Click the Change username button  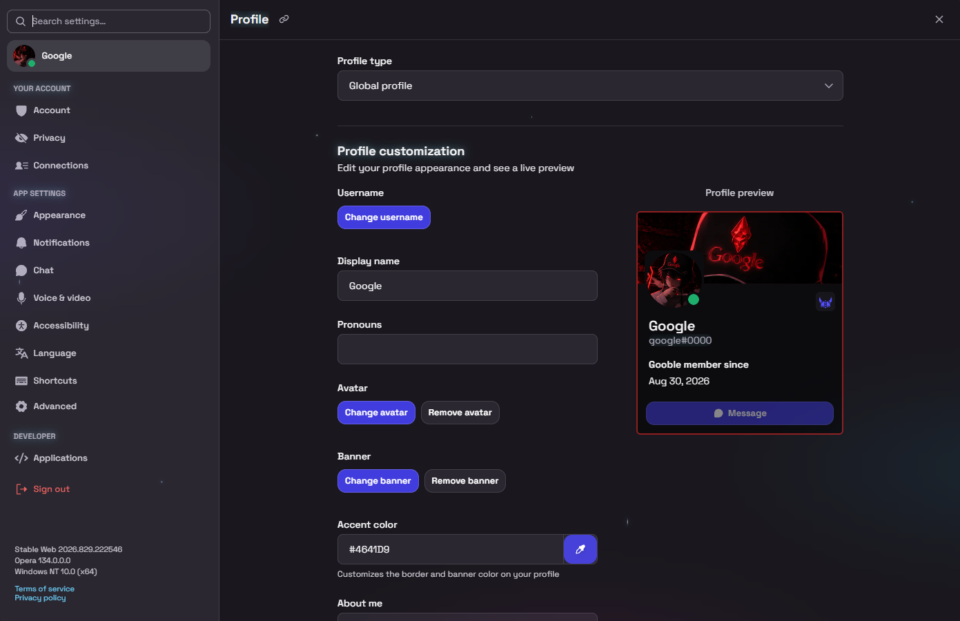click(384, 217)
